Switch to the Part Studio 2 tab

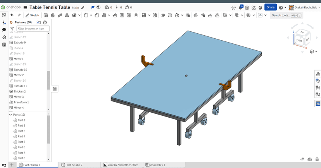[74, 165]
